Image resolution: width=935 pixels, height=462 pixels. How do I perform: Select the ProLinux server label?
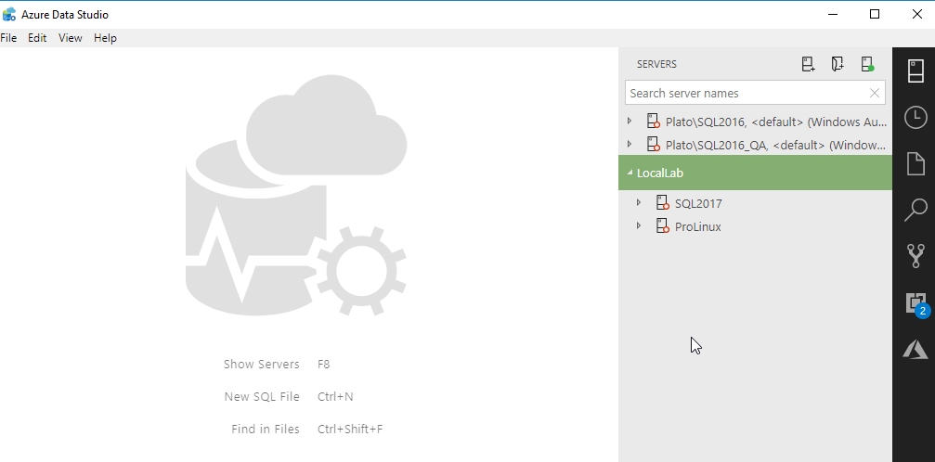697,226
